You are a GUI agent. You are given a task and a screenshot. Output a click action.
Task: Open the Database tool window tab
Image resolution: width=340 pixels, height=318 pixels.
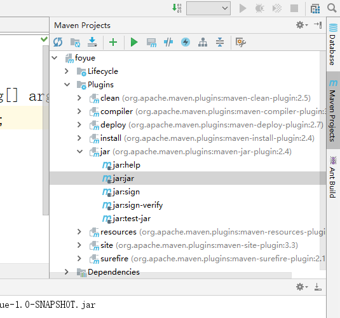(333, 44)
